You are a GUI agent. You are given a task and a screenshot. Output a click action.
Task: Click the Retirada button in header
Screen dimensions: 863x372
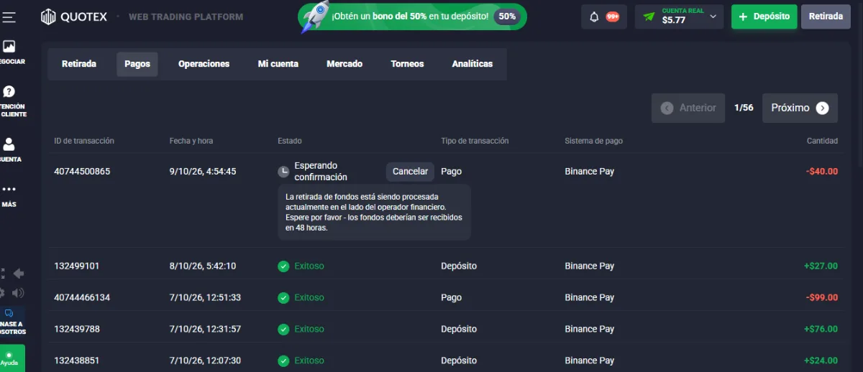[826, 17]
